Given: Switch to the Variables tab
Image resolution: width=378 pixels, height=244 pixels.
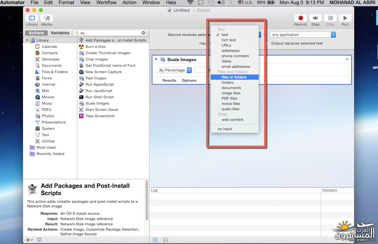Looking at the screenshot, I should tap(60, 33).
